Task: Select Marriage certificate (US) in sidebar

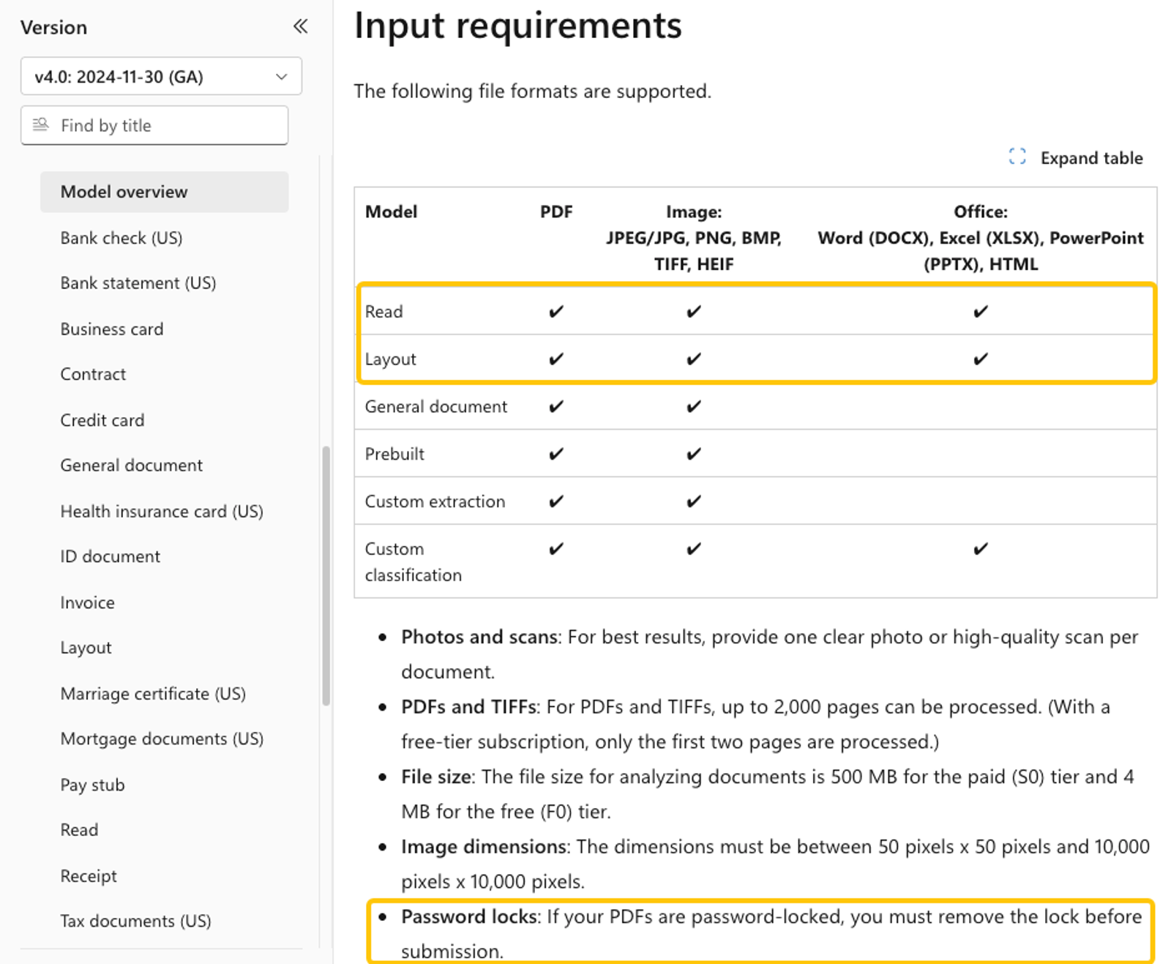Action: tap(153, 694)
